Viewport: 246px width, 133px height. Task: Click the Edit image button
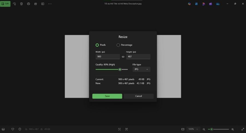click(x=5, y=4)
